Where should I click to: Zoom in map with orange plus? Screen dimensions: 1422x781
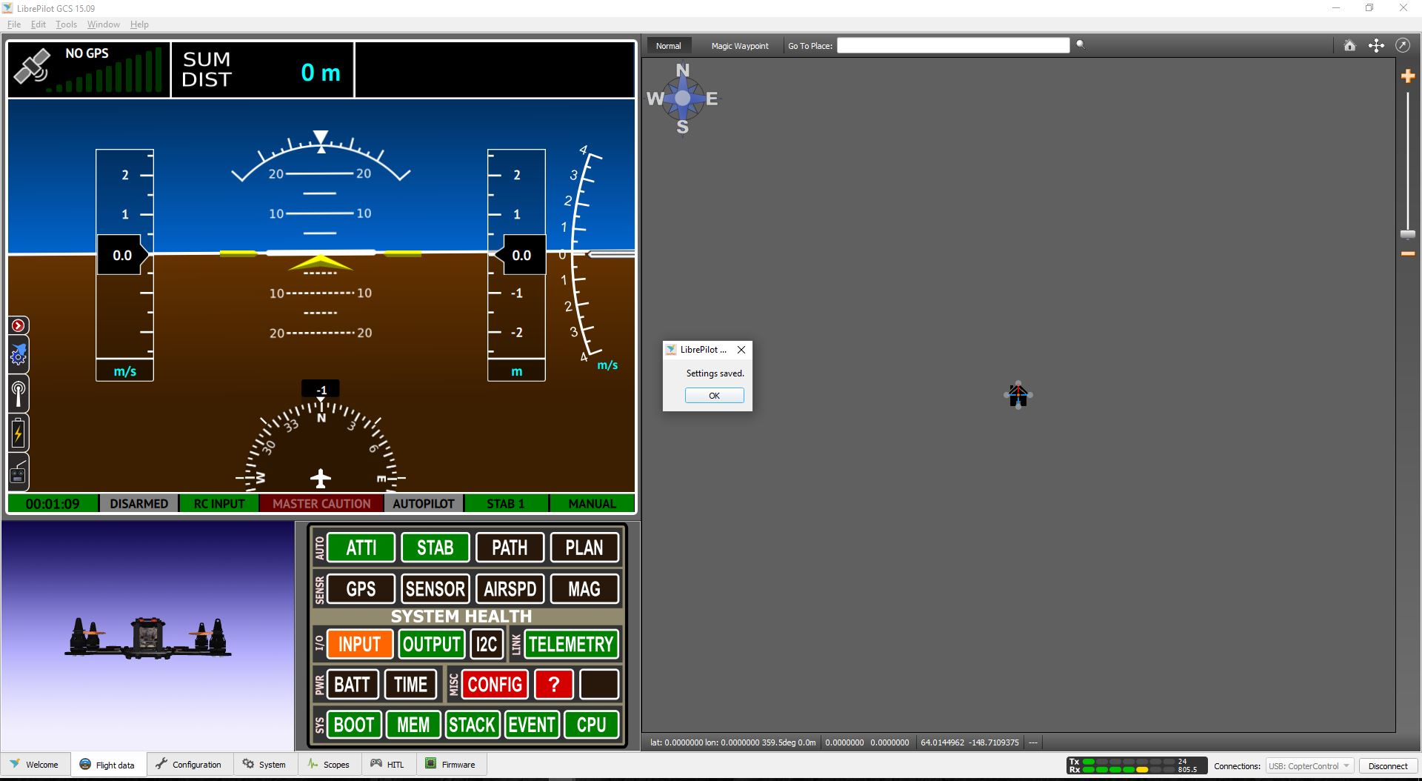(x=1408, y=76)
